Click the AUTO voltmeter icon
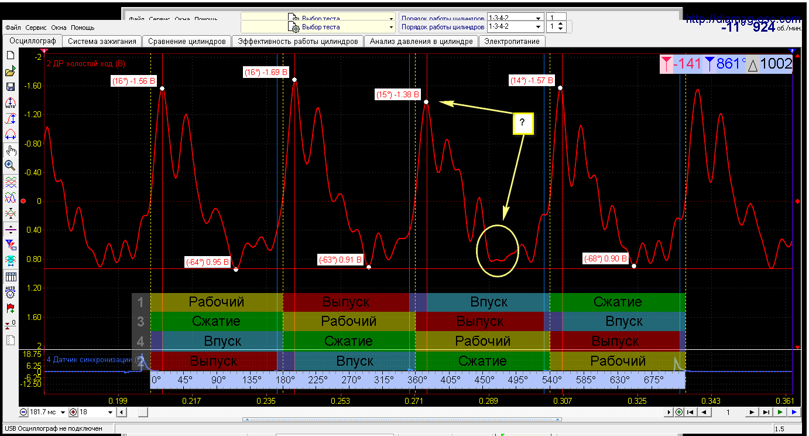The height and width of the screenshot is (436, 809). click(x=10, y=292)
